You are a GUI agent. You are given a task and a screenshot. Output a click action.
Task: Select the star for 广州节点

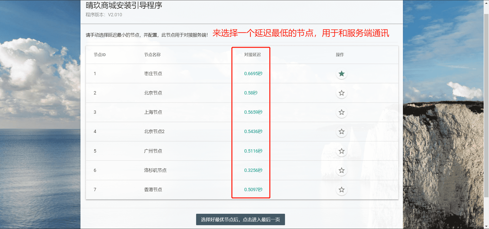(x=342, y=151)
